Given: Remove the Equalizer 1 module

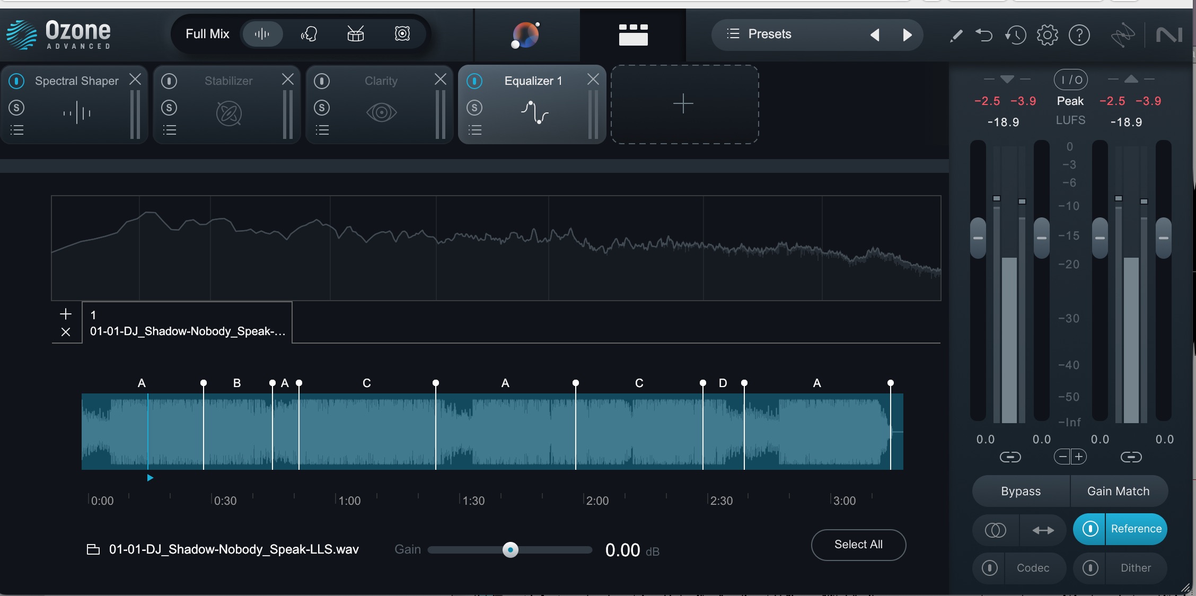Looking at the screenshot, I should (593, 79).
